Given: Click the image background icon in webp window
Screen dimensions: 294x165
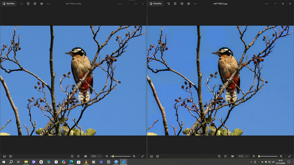Looking at the screenshot, I should [x=85, y=156].
